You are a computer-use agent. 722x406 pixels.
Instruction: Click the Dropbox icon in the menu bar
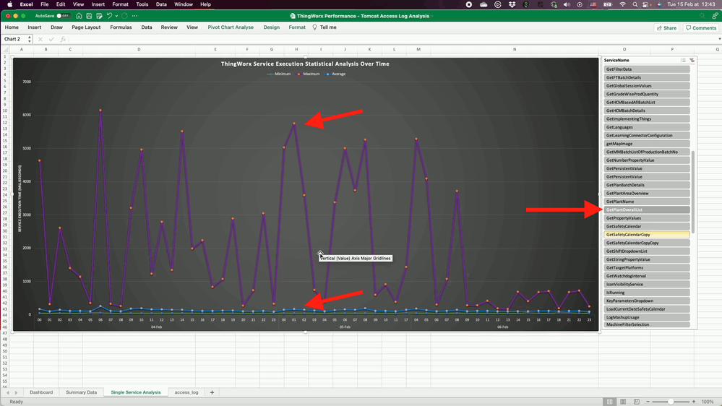point(512,4)
